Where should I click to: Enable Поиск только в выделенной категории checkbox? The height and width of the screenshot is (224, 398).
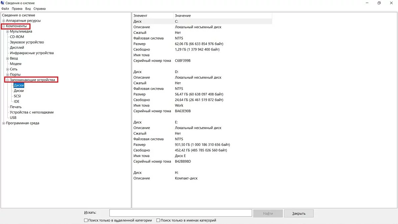[x=86, y=220]
